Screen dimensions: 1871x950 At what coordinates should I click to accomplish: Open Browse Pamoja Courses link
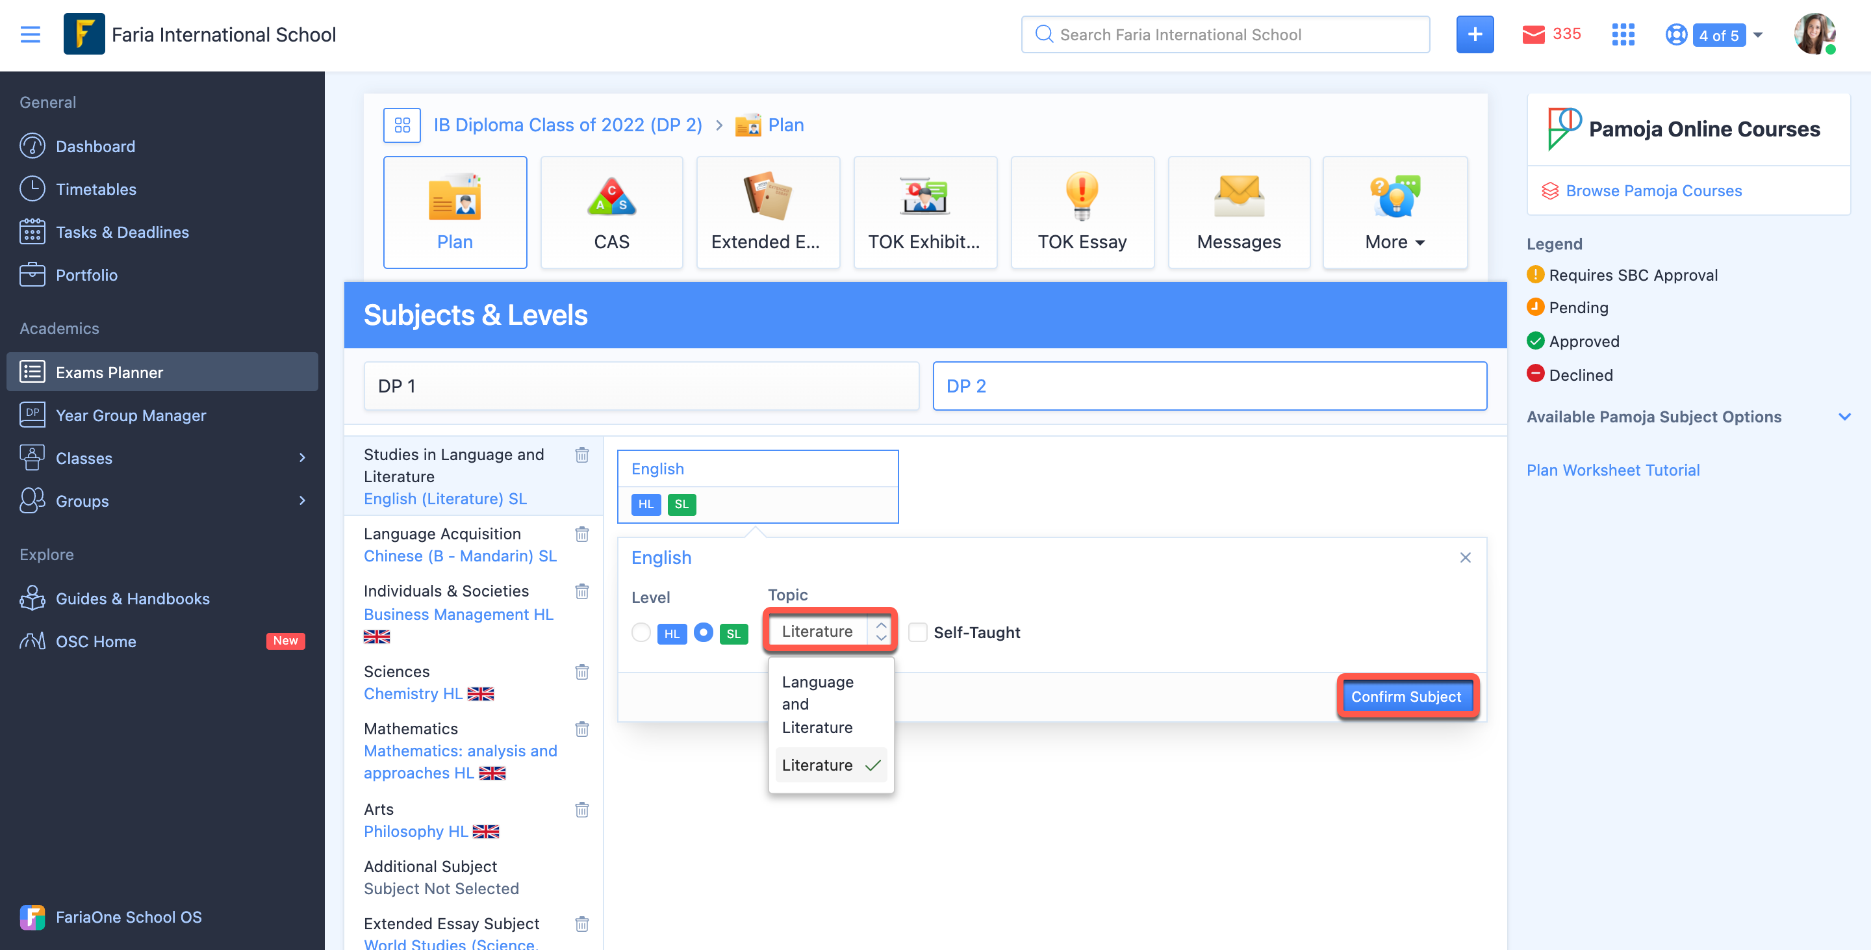pos(1653,190)
